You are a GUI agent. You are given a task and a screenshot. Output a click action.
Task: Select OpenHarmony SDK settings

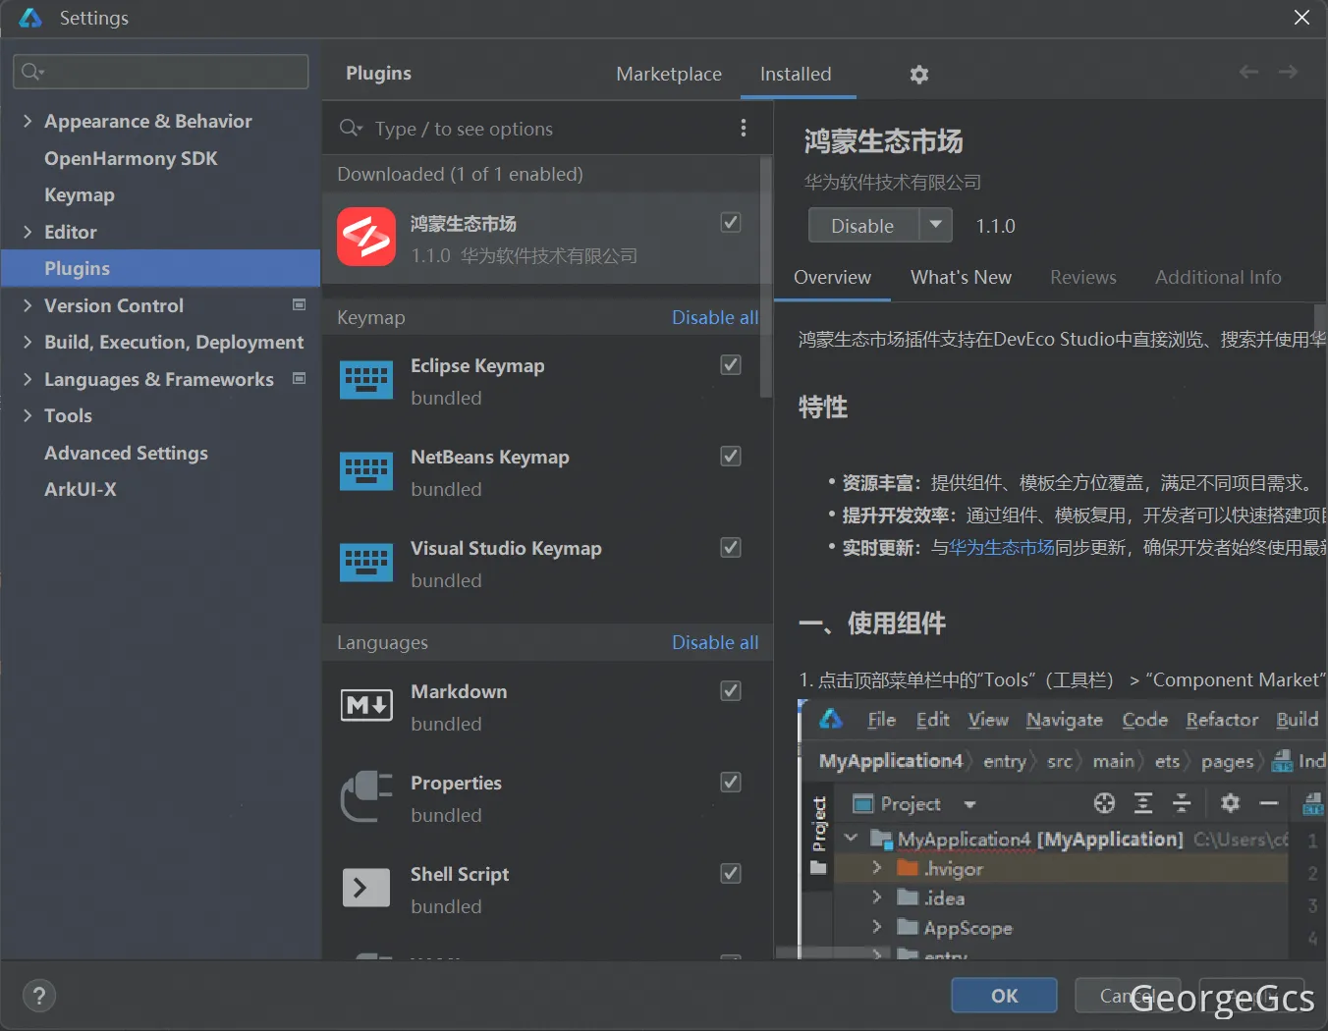tap(131, 158)
